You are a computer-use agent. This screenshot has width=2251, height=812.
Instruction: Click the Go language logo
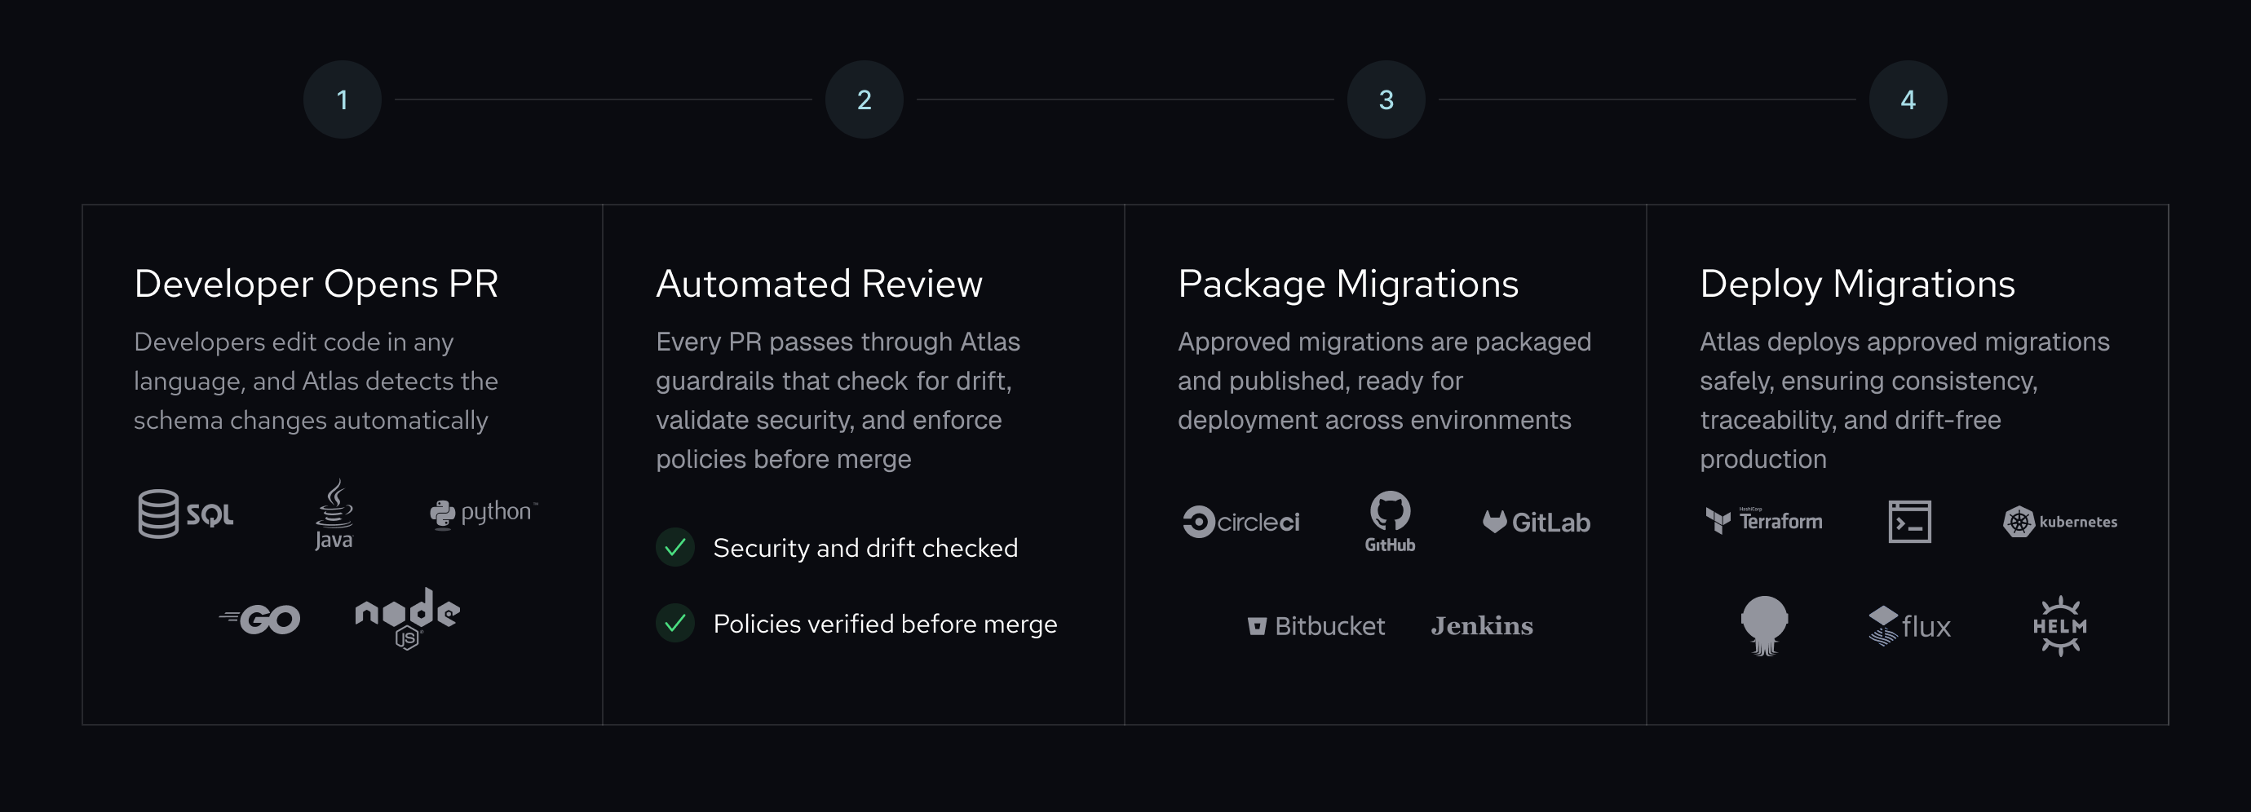[x=260, y=619]
